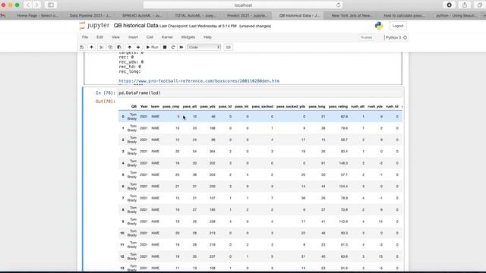
Task: Save and checkpoint the notebook
Action: pyautogui.click(x=82, y=47)
